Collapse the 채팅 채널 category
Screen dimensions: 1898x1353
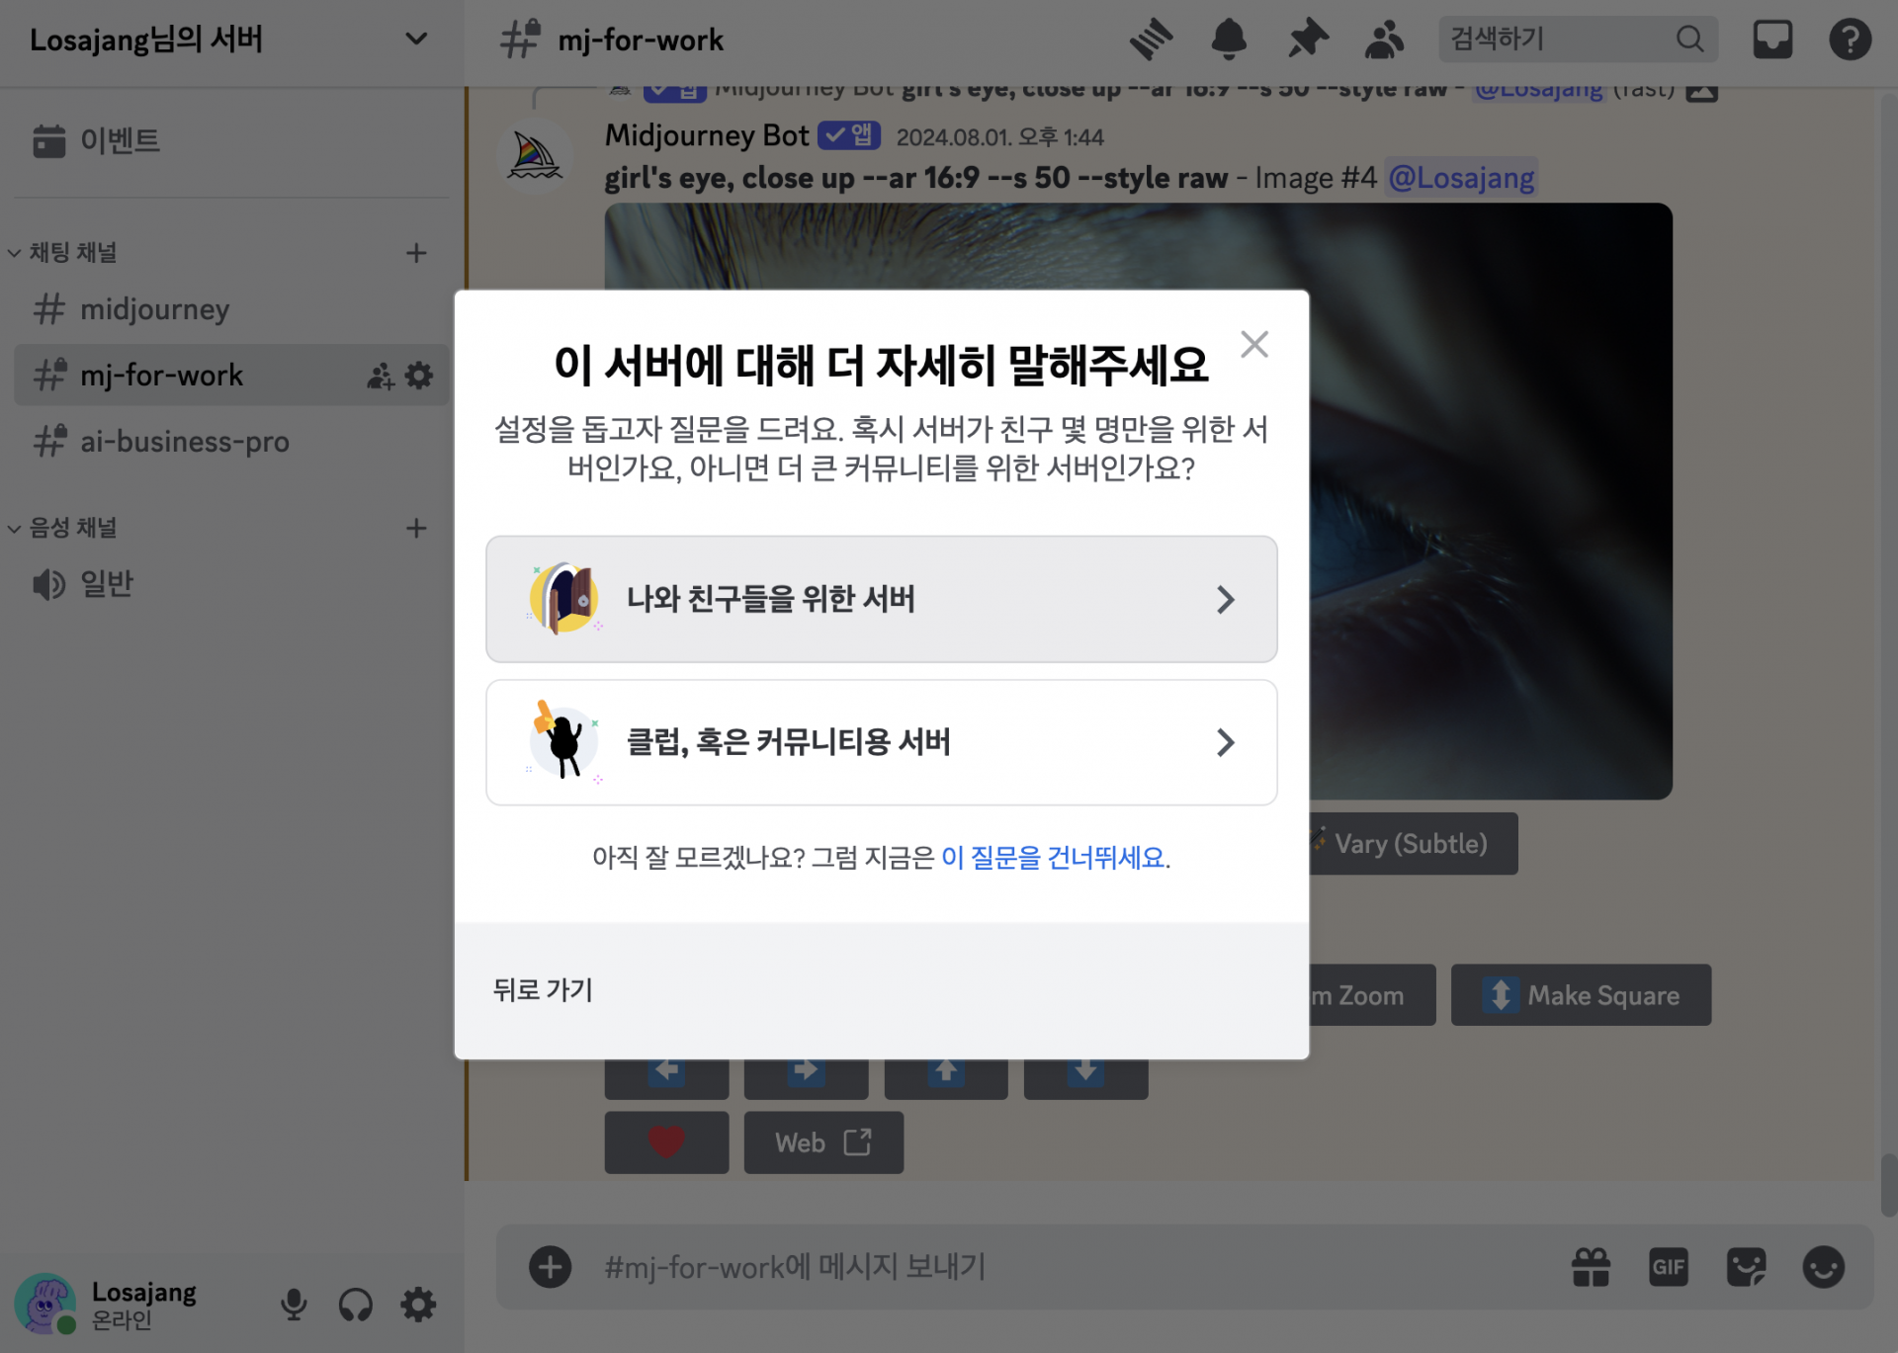coord(71,253)
